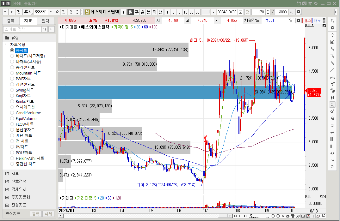Select the AUTO trendline tool

(332, 77)
